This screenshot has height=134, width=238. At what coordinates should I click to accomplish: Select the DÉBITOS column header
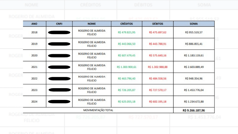(158, 24)
